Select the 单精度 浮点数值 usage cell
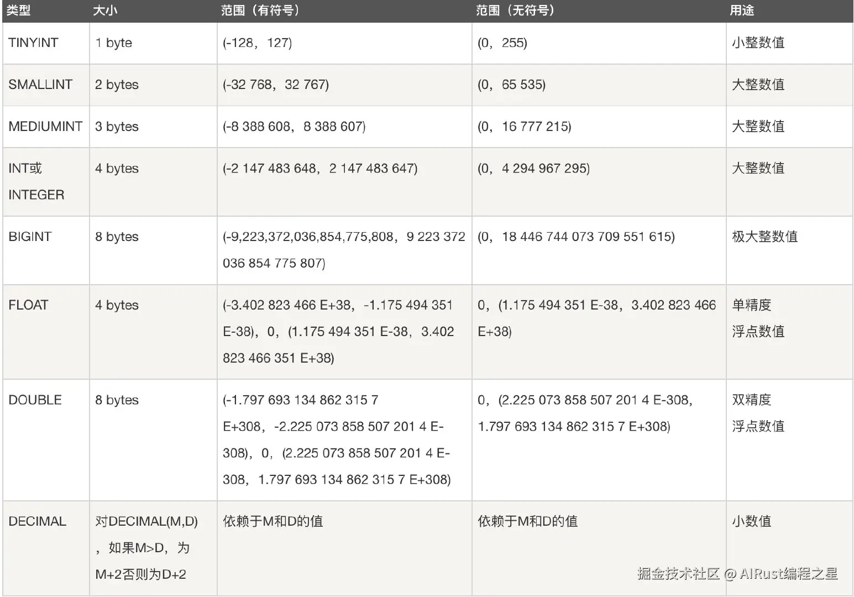The height and width of the screenshot is (597, 854). [789, 332]
